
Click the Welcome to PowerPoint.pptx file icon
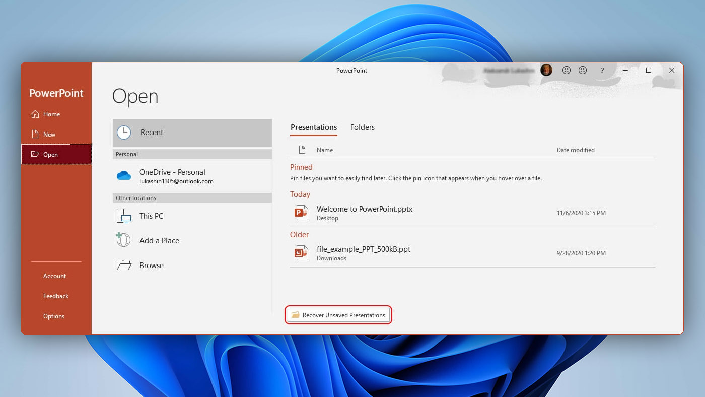pos(301,213)
